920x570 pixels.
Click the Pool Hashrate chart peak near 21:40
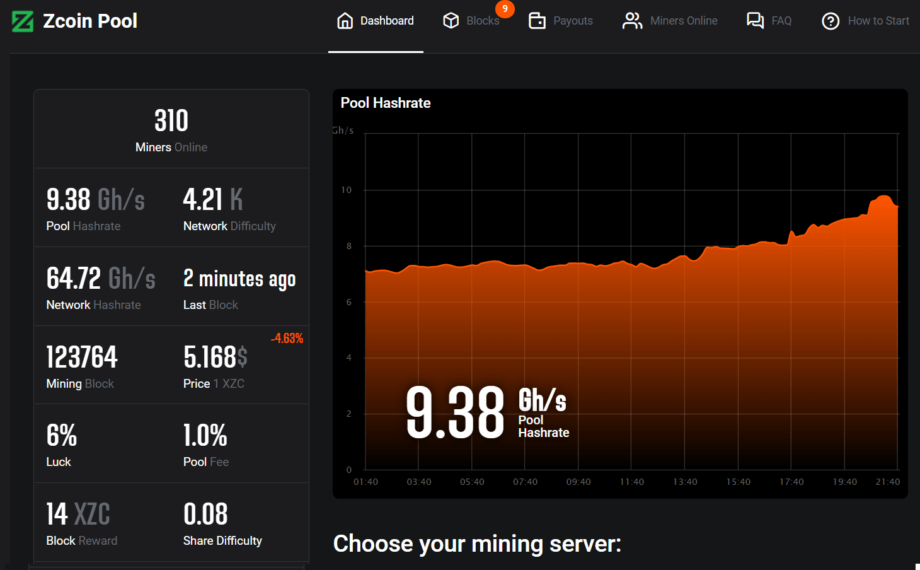click(885, 197)
